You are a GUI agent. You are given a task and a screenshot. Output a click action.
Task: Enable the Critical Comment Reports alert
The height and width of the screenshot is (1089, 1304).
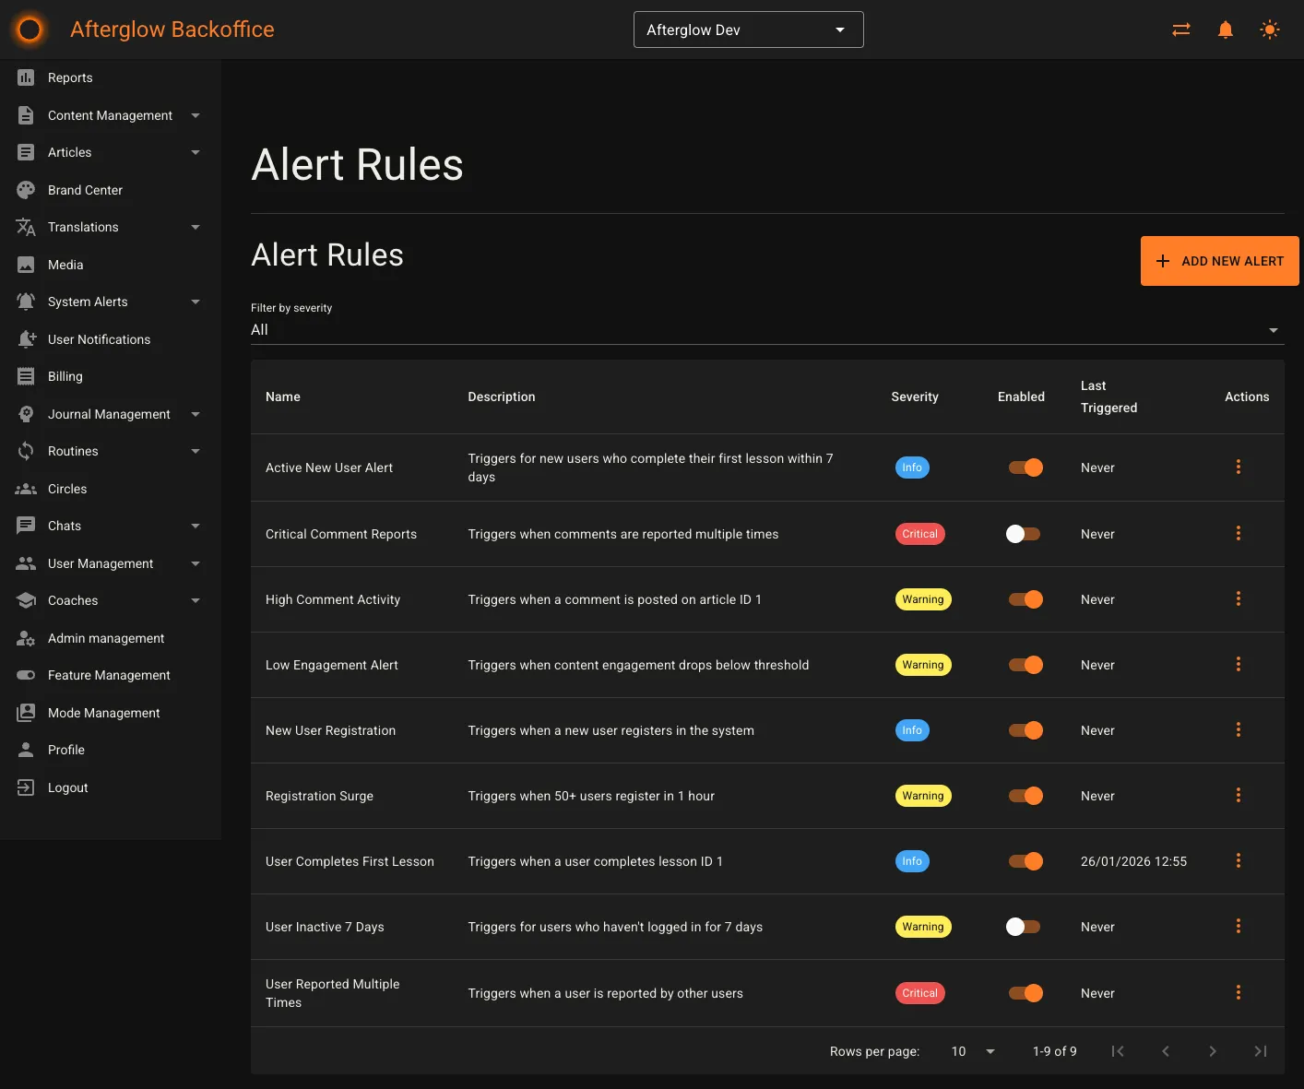pyautogui.click(x=1023, y=533)
